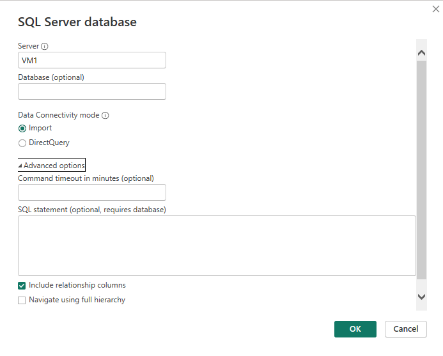The height and width of the screenshot is (356, 443).
Task: Click the scrollbar down arrow
Action: 421,297
